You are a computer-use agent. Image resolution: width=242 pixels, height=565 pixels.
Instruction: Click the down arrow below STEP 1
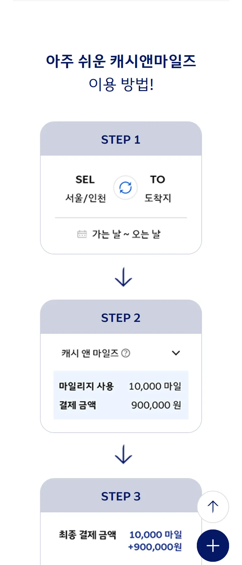(x=124, y=277)
